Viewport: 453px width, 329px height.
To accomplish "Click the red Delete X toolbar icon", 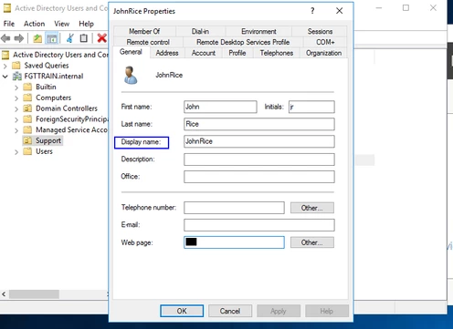I will [x=101, y=38].
